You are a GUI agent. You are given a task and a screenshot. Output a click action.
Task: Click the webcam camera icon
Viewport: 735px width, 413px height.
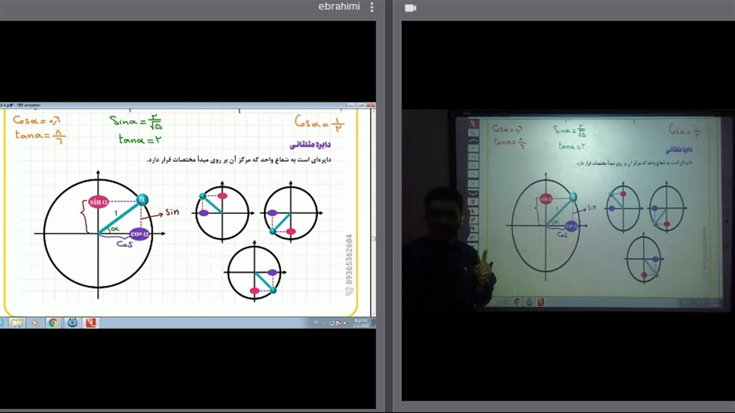coord(410,7)
